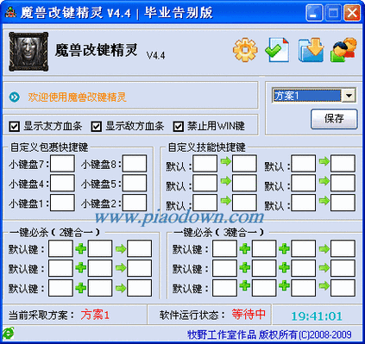Toggle 显示敌方血条 checkbox

[x=97, y=126]
